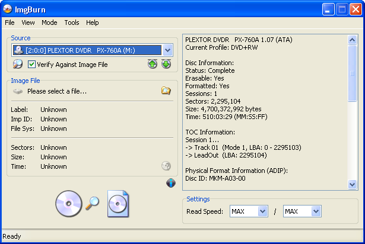Screen dimensions: 365x244
Task: Click the '-> LeadOut (LBA: 2295104)' line
Action: coord(226,155)
